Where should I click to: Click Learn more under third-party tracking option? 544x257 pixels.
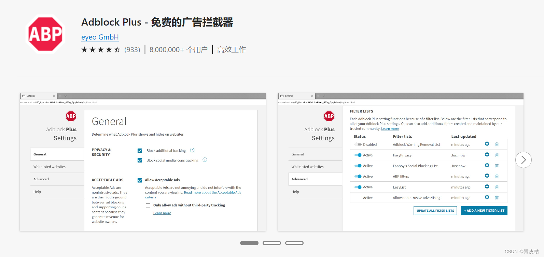pyautogui.click(x=162, y=213)
